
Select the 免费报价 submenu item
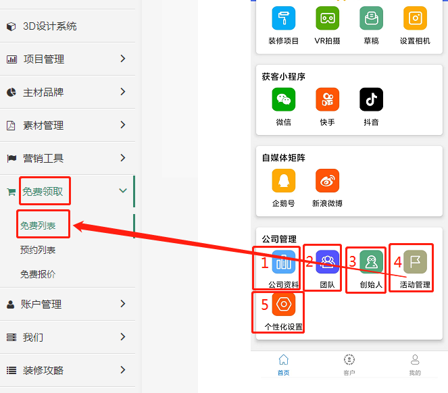[x=38, y=274]
